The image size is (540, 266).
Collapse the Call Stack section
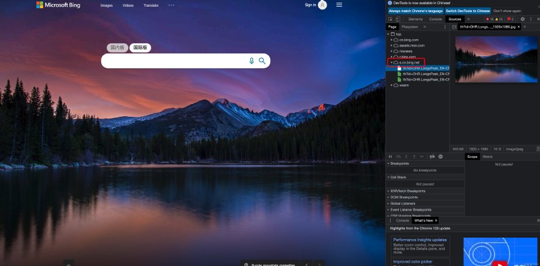[x=425, y=177]
